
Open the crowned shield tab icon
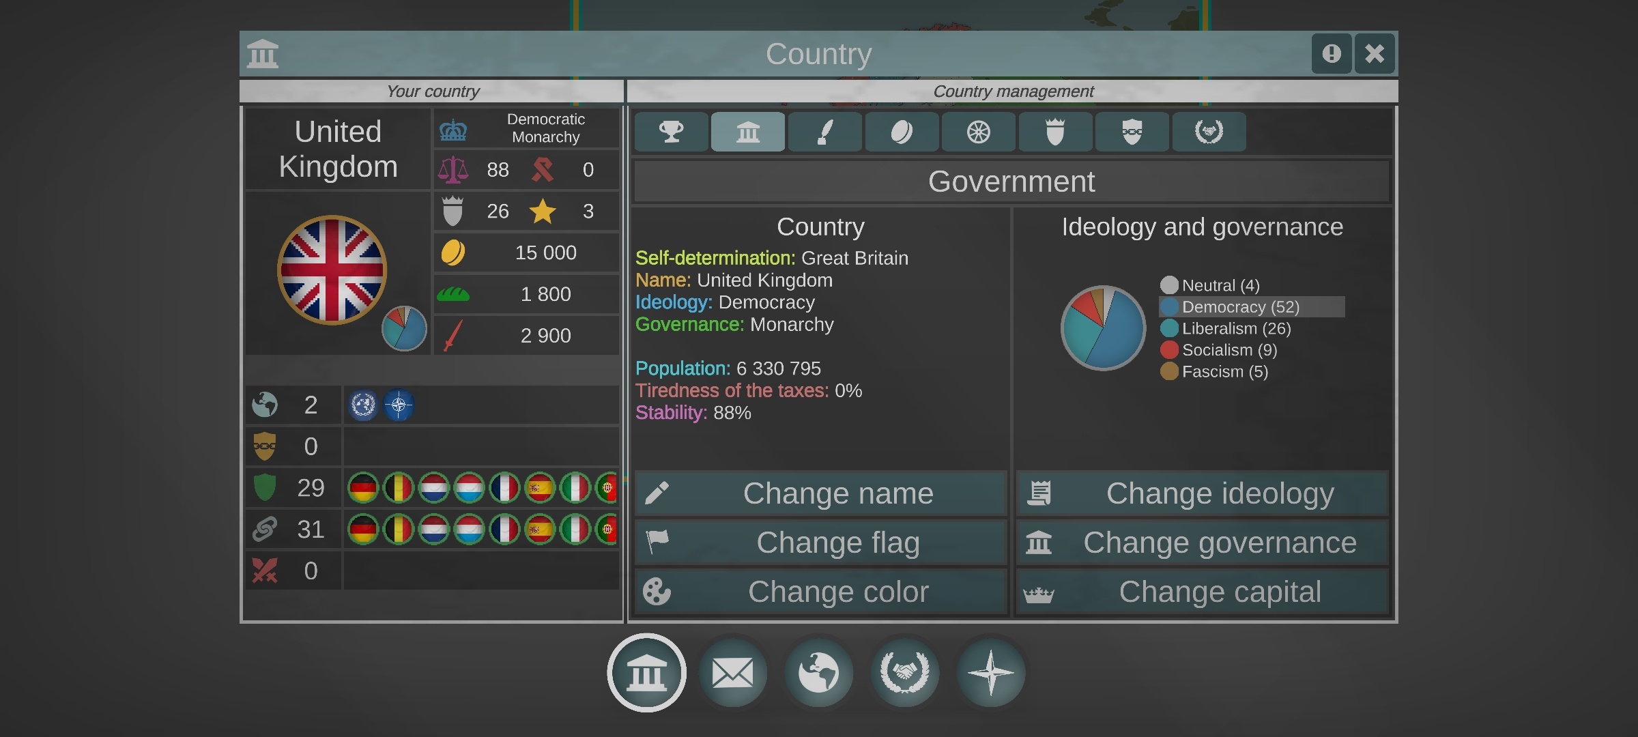click(x=1055, y=132)
